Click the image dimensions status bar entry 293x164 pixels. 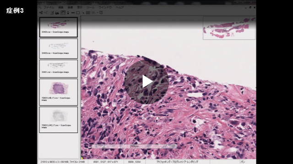pyautogui.click(x=63, y=162)
